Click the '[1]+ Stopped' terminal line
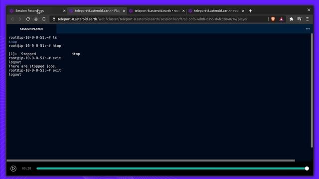 [44, 54]
